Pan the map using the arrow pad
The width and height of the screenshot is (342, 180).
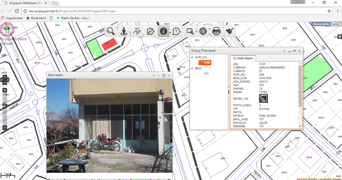tap(5, 80)
